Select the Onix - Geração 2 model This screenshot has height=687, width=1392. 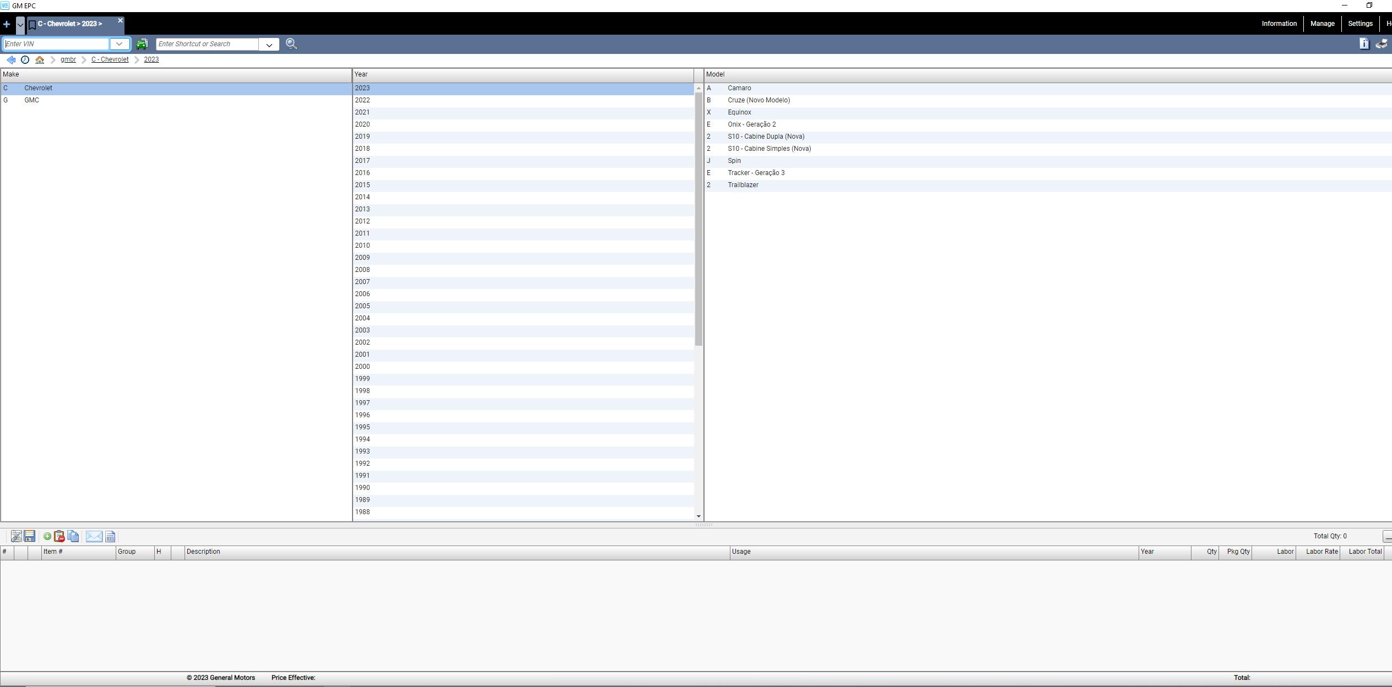pos(751,124)
